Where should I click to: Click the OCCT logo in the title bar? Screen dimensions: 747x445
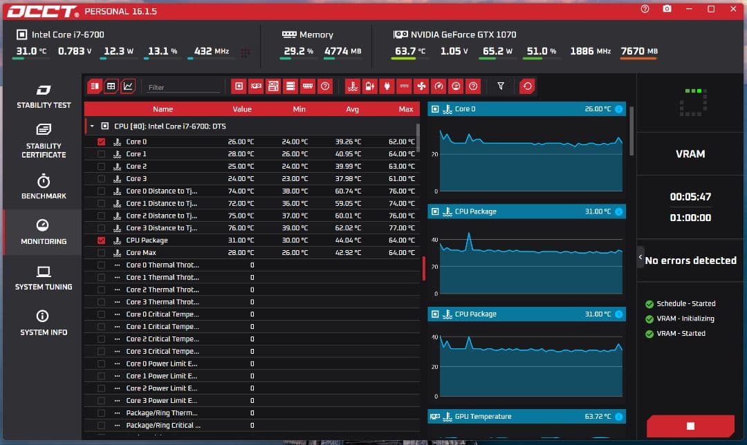43,11
